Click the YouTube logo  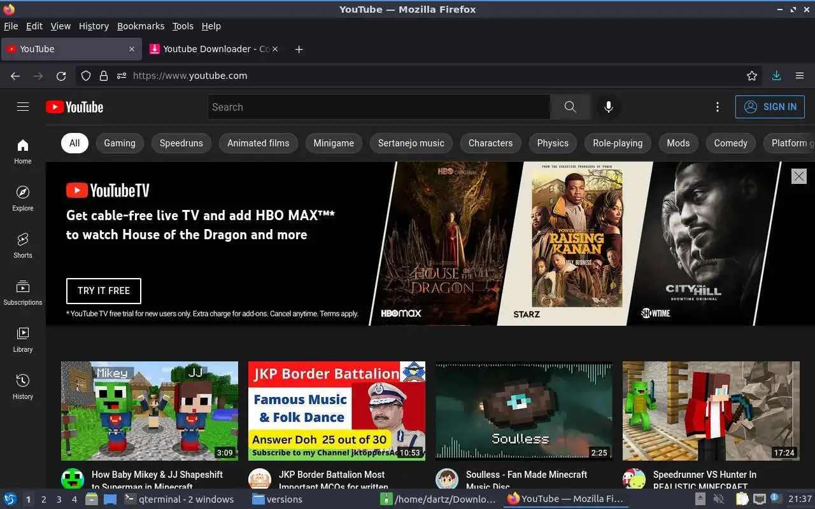click(74, 107)
